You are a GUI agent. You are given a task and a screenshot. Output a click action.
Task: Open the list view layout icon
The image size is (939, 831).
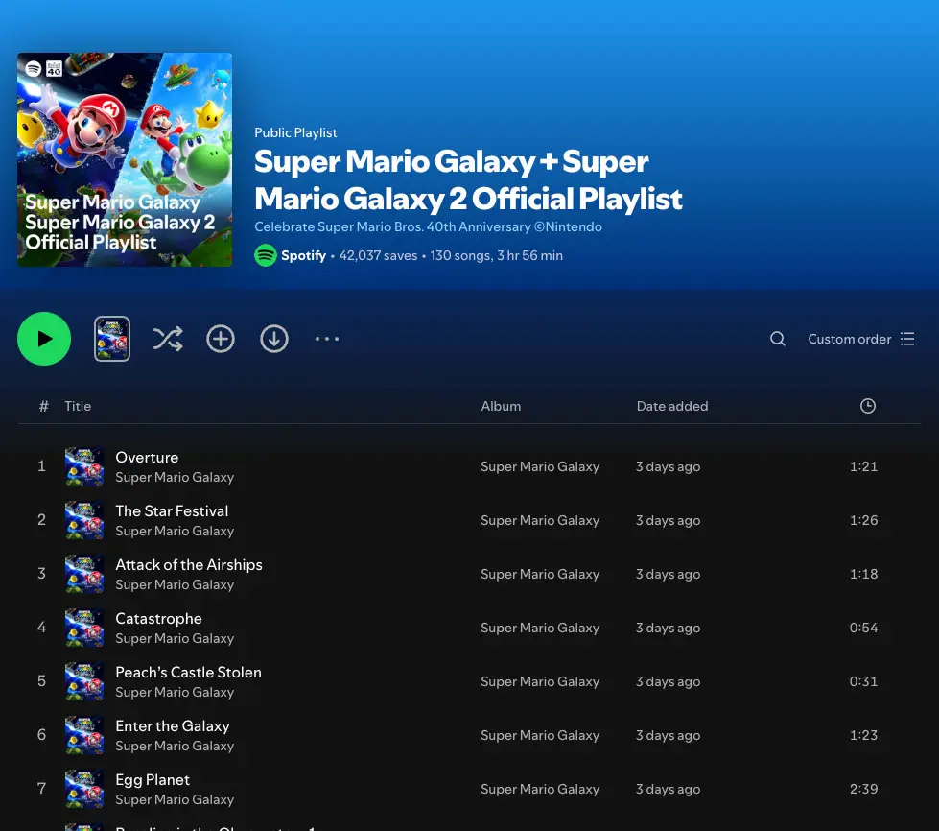[x=906, y=339]
